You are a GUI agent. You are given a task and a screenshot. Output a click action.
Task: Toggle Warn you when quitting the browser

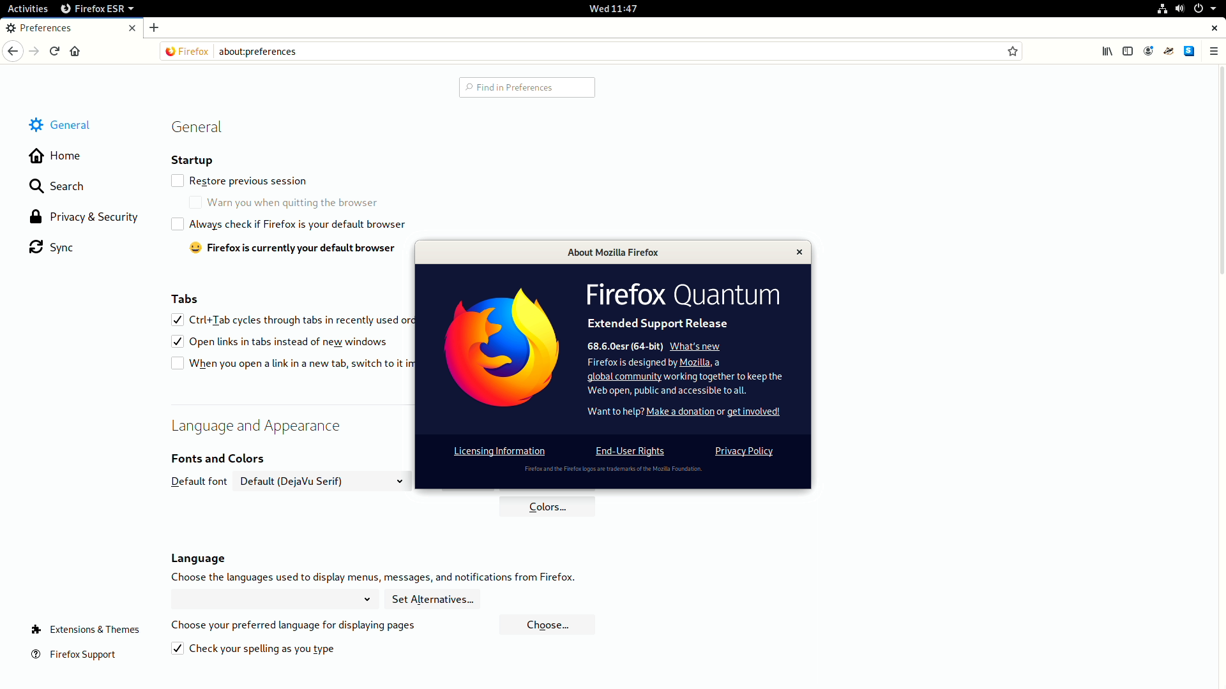[x=195, y=203]
